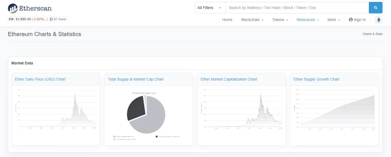Click the gas pump Gwei icon
Screen dimensions: 391x157
[51, 19]
